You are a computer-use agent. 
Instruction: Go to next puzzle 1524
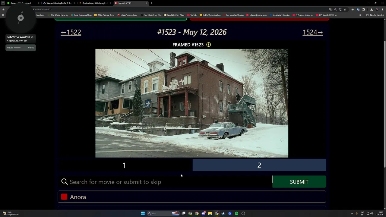point(313,32)
